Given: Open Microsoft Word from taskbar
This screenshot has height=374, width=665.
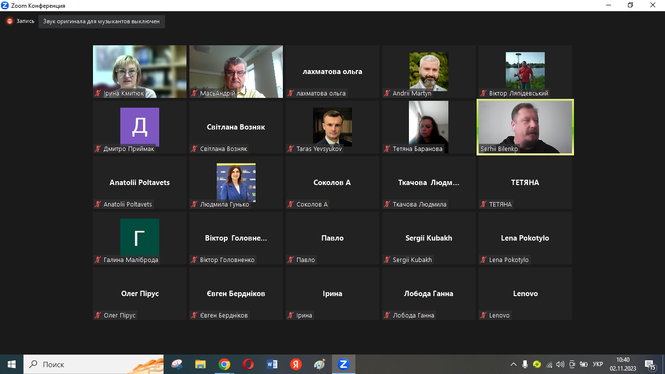Looking at the screenshot, I should [272, 364].
